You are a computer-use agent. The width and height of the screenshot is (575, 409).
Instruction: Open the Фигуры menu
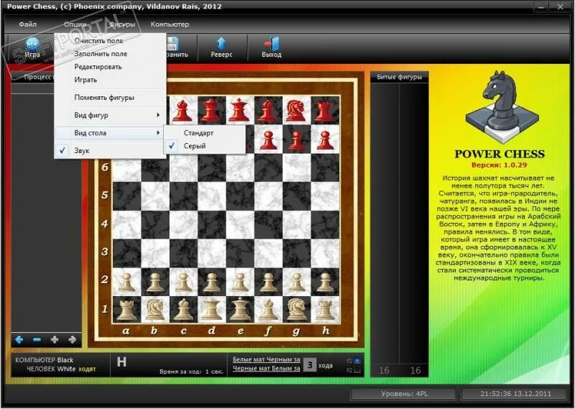(122, 24)
